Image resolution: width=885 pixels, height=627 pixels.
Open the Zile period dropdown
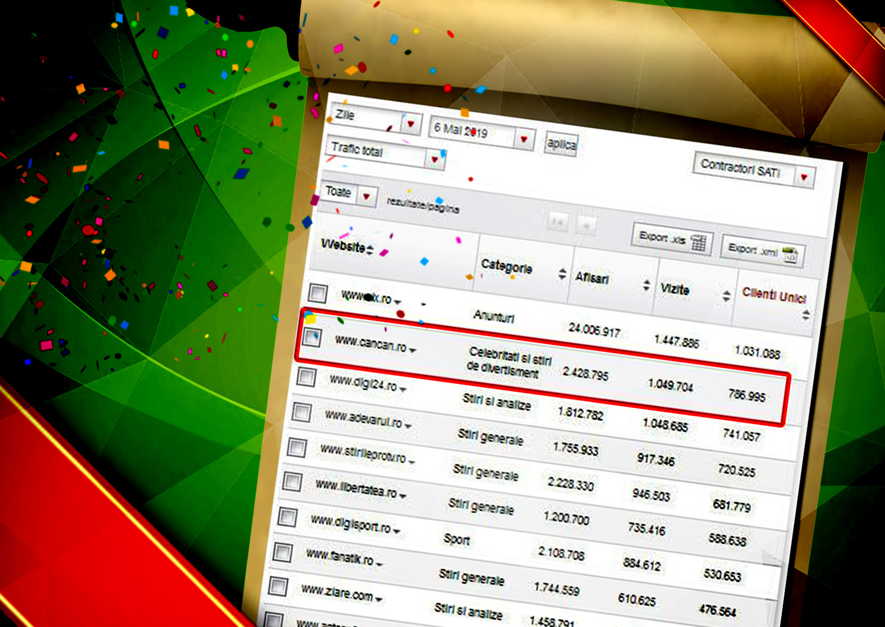click(411, 123)
